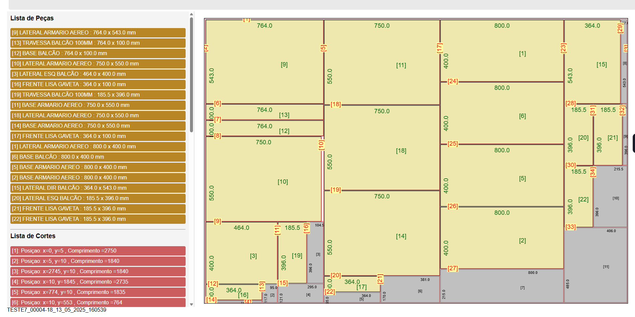Pick "[22] FRENTE LISA GAVETA" in parts list
Viewport: 635px width, 317px height.
(98, 219)
